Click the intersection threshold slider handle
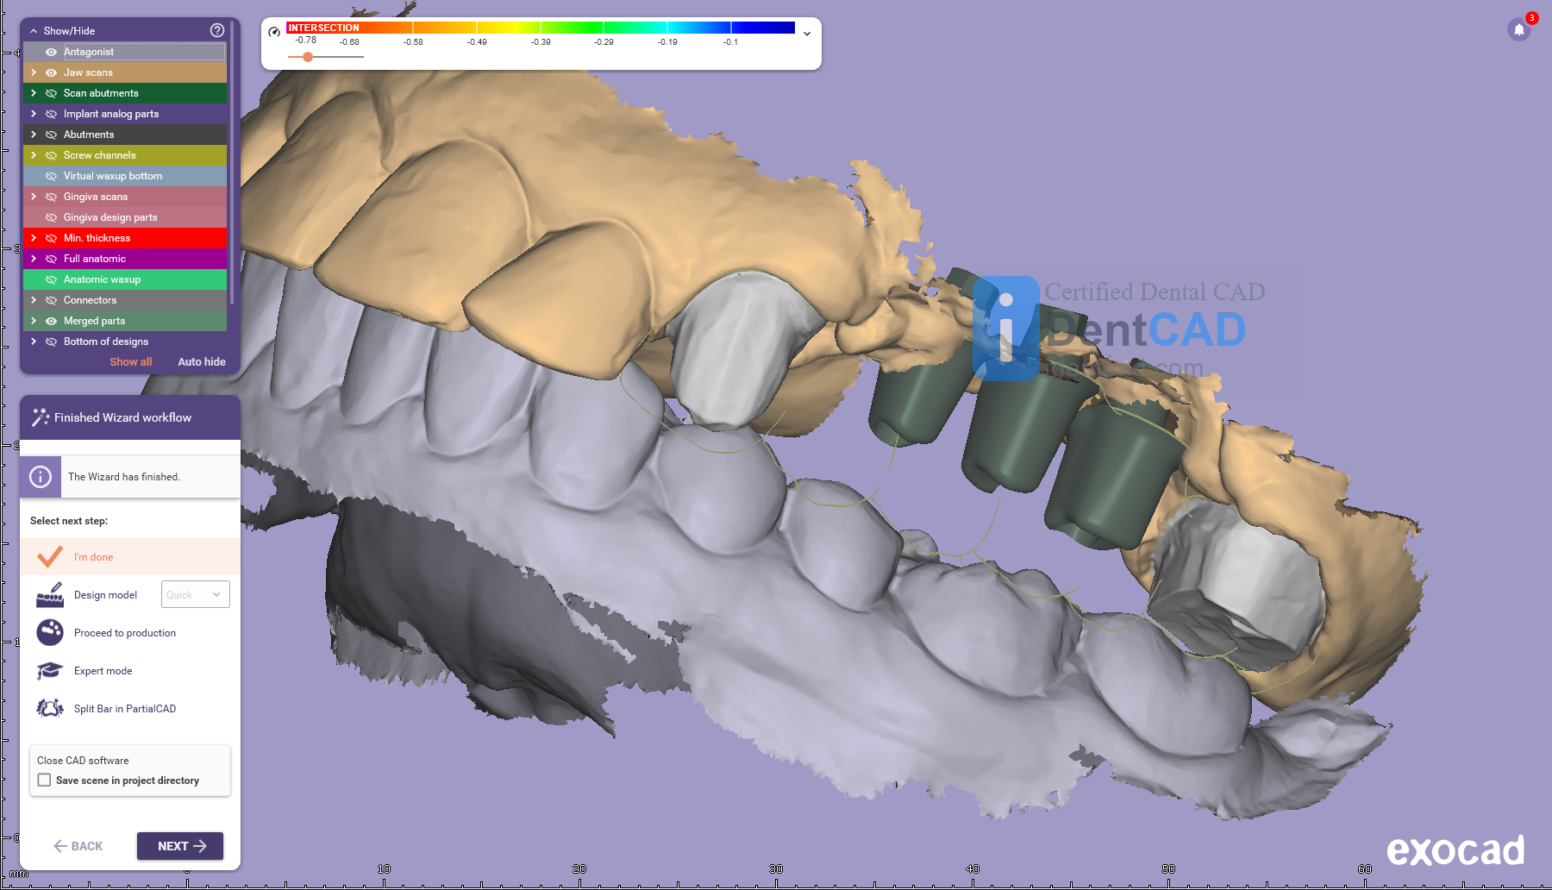 coord(308,57)
